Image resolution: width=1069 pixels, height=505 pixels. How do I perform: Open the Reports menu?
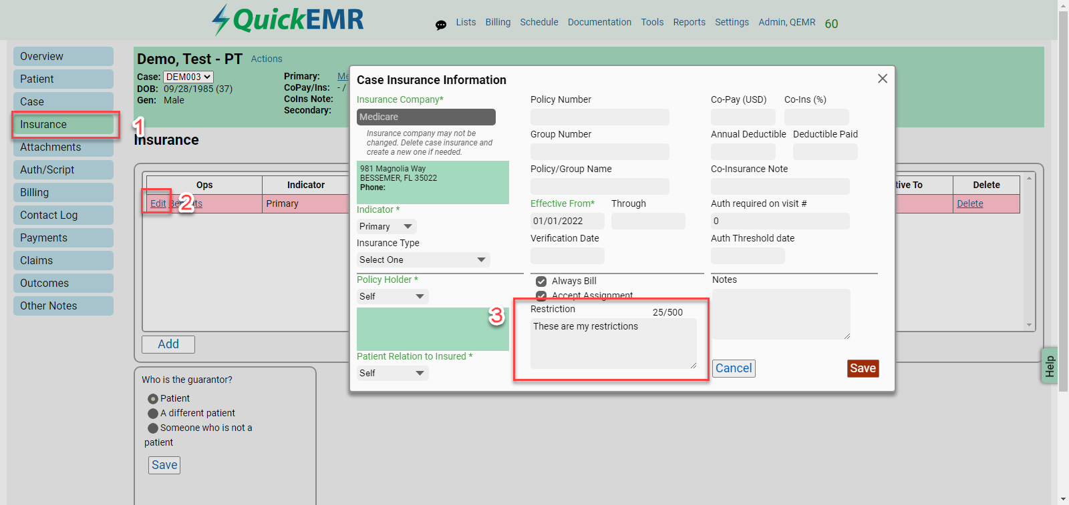tap(689, 22)
